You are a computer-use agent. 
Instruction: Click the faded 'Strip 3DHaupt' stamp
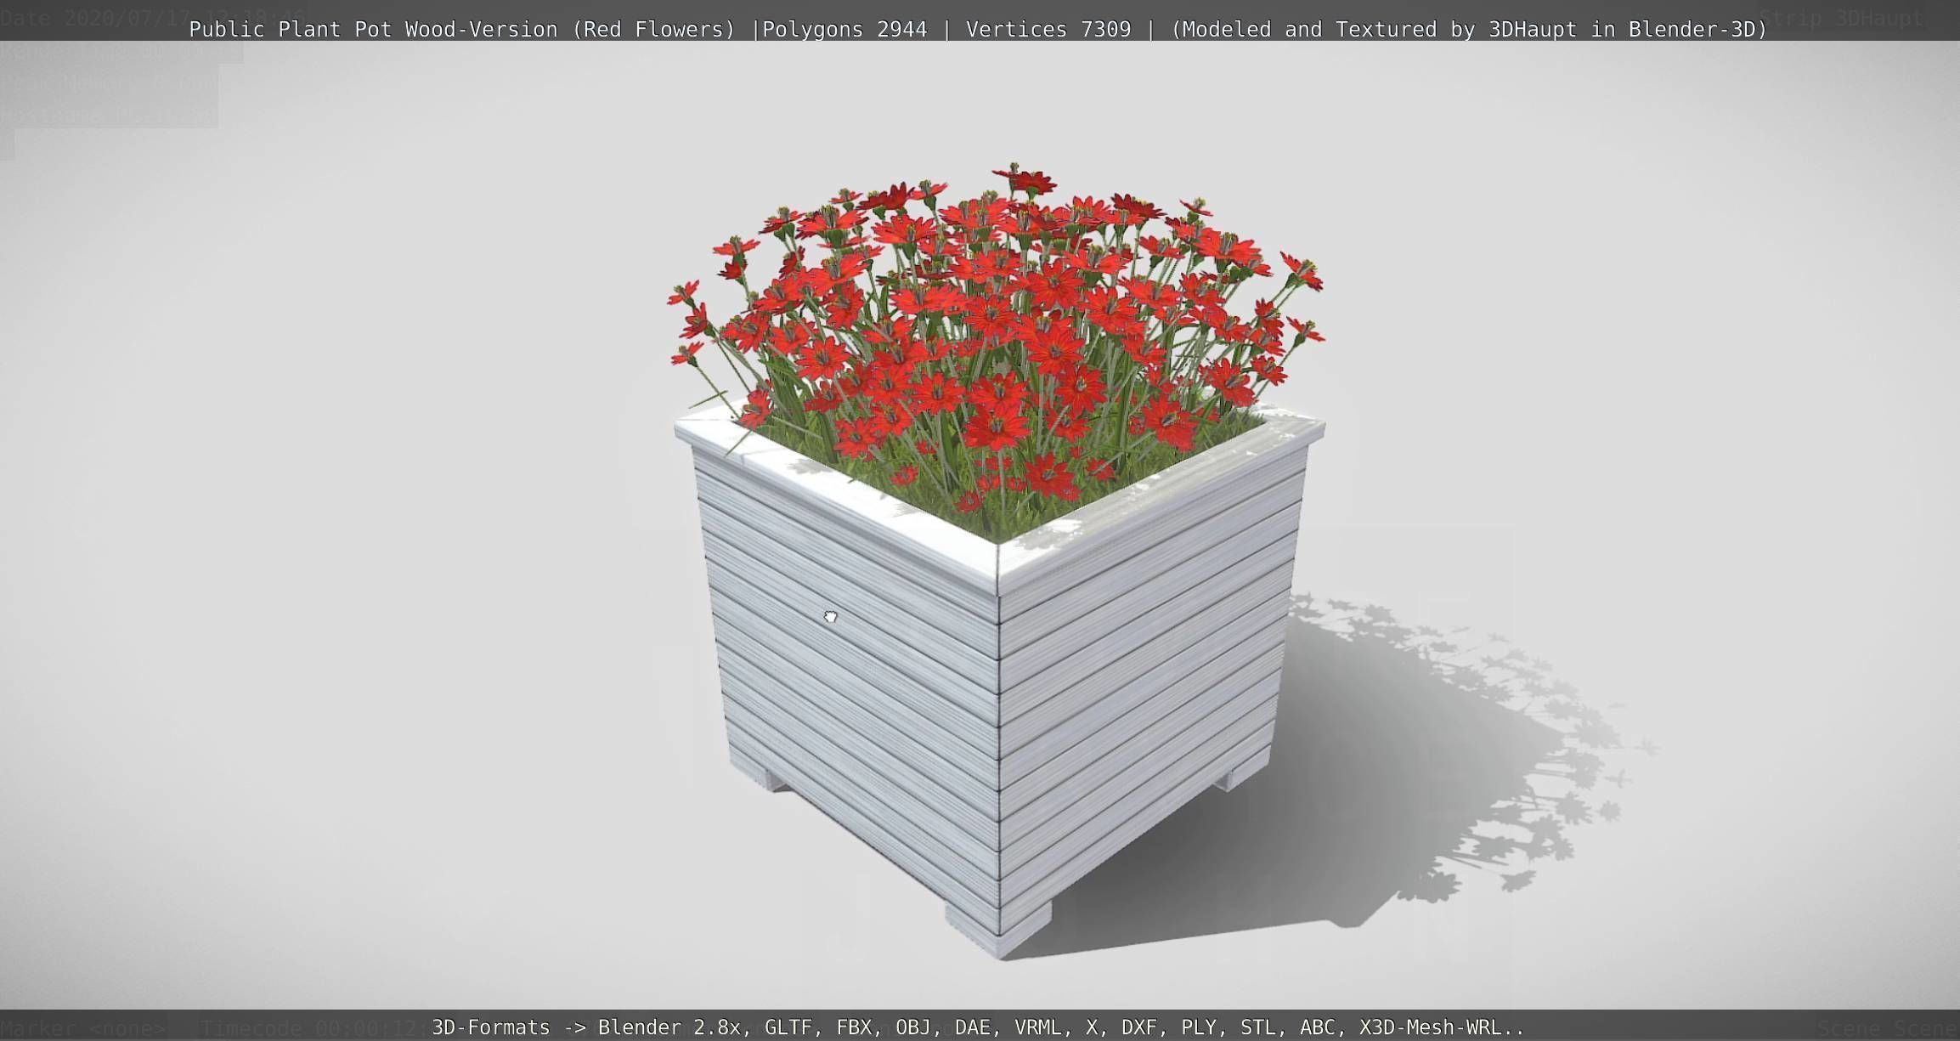click(x=1839, y=18)
